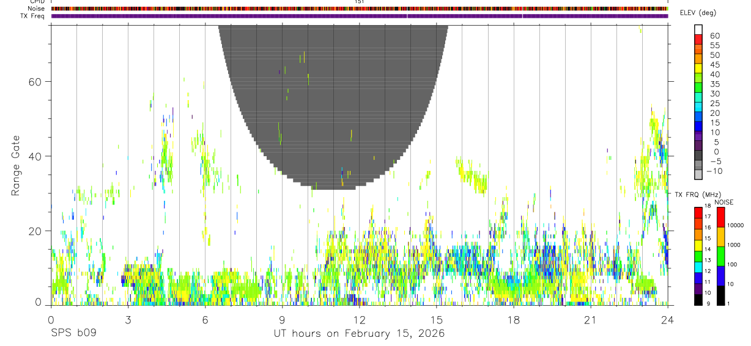Click the red segment of the ELEV colorbar

[698, 39]
